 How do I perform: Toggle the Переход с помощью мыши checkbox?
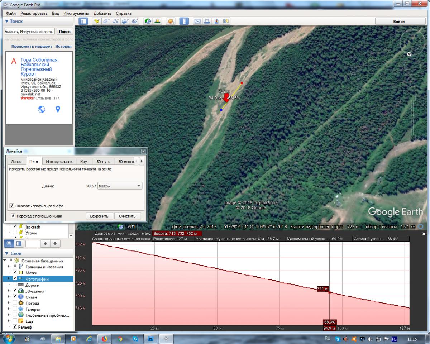pyautogui.click(x=13, y=216)
